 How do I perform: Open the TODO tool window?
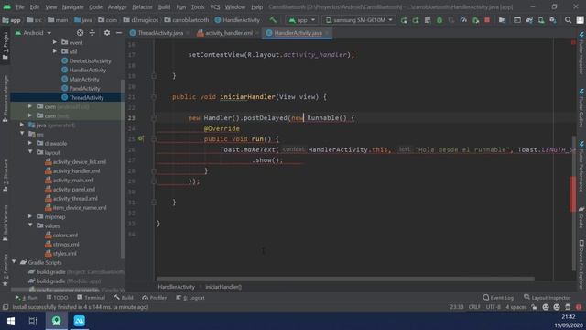(x=57, y=298)
